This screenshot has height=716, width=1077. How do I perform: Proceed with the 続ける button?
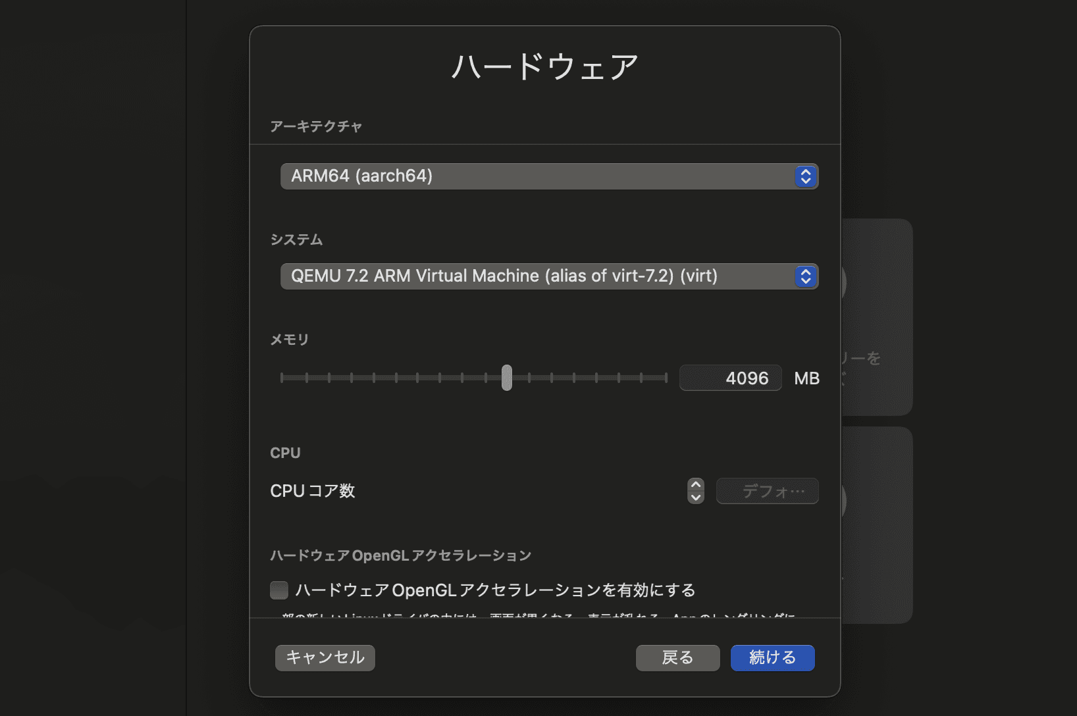(772, 658)
